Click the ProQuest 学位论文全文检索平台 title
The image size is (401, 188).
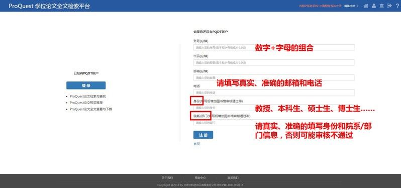pos(49,6)
